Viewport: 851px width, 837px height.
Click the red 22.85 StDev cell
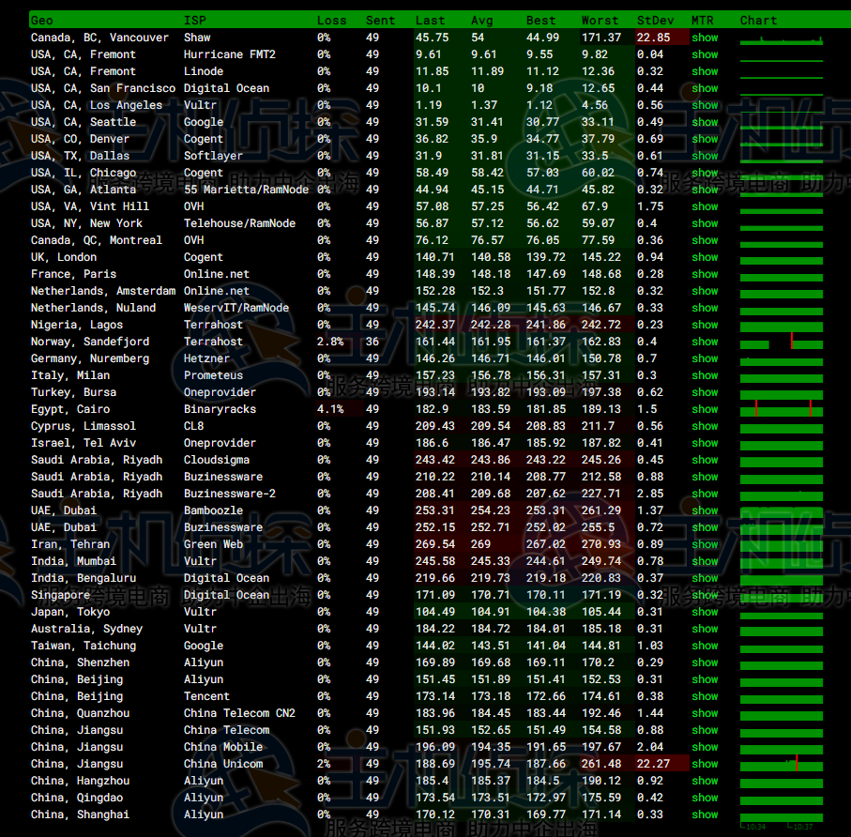(x=654, y=38)
